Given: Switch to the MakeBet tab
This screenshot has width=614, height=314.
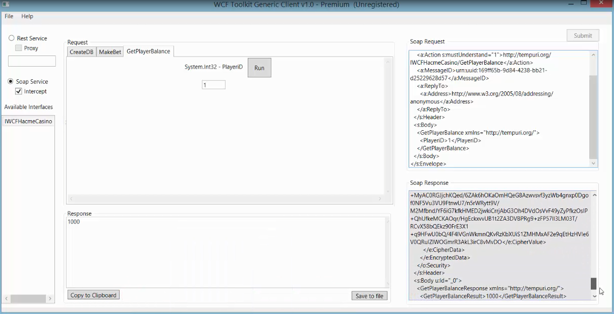Looking at the screenshot, I should pyautogui.click(x=109, y=51).
